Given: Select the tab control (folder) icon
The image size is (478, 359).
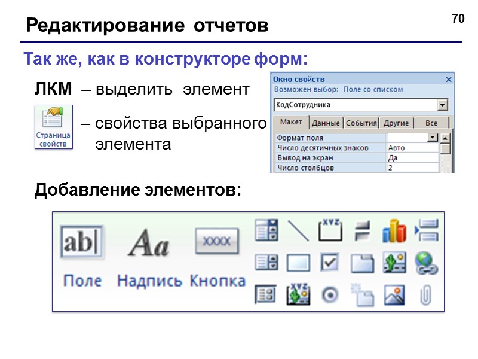Looking at the screenshot, I should pos(362,263).
